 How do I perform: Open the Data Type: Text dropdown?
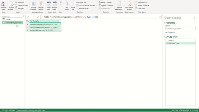(82, 2)
